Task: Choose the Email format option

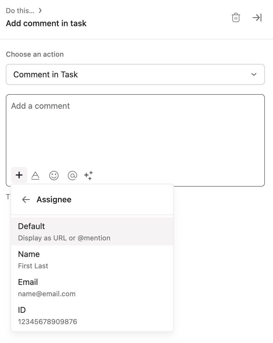Action: point(92,287)
